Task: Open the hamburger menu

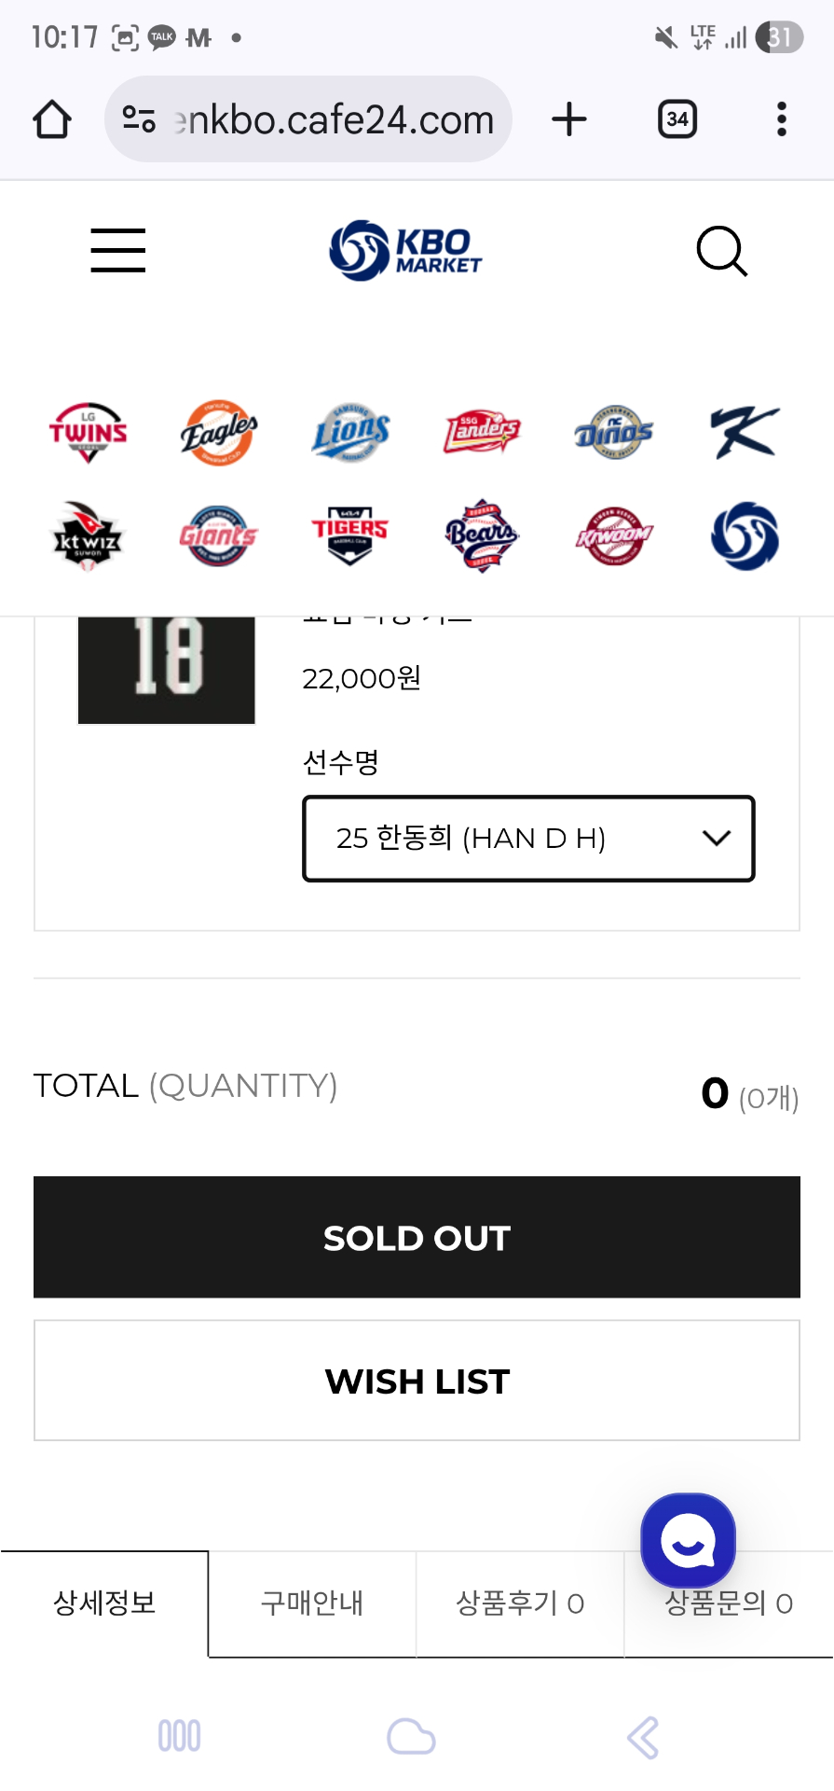Action: point(118,250)
